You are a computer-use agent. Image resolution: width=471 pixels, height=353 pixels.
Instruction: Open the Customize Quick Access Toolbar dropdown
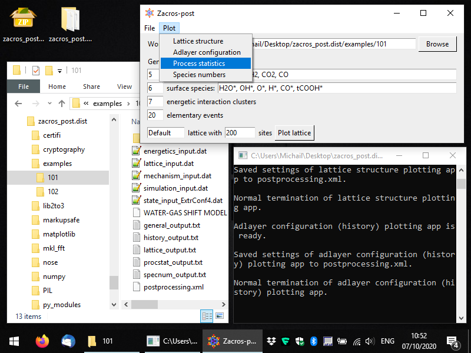(60, 71)
